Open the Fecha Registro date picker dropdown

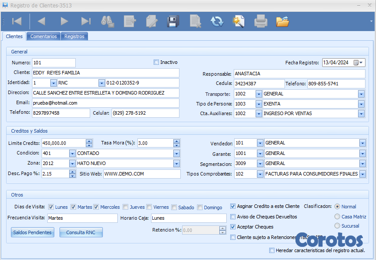[361, 63]
